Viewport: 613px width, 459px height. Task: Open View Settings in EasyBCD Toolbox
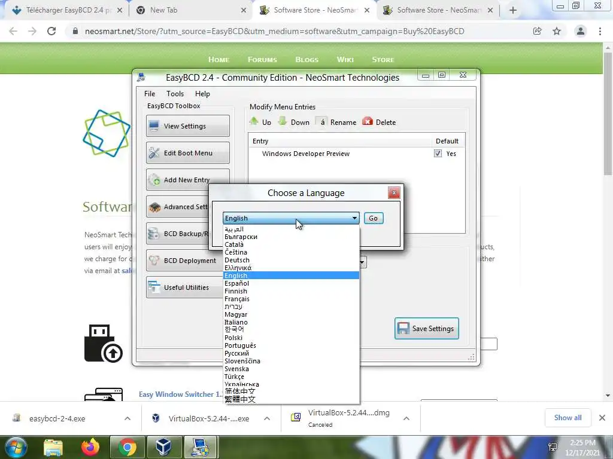187,126
